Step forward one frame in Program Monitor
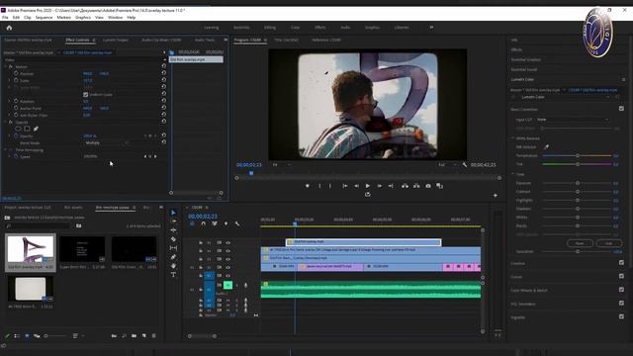 379,186
